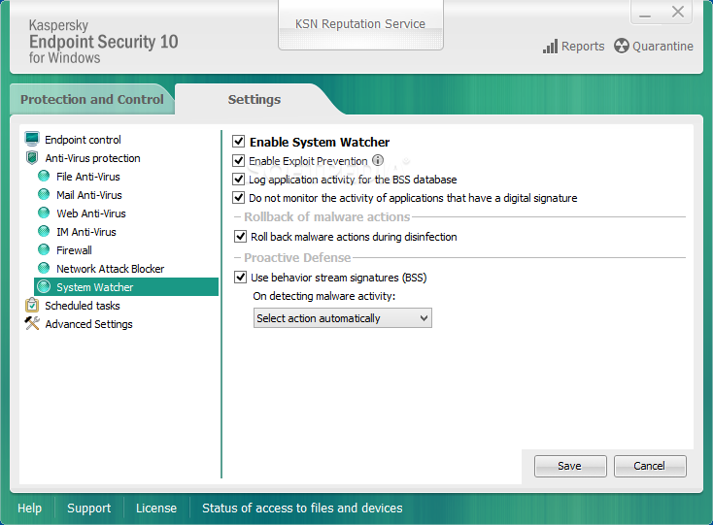Open Quarantine from the header

(654, 47)
